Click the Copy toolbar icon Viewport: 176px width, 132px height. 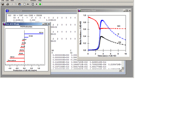click(16, 4)
